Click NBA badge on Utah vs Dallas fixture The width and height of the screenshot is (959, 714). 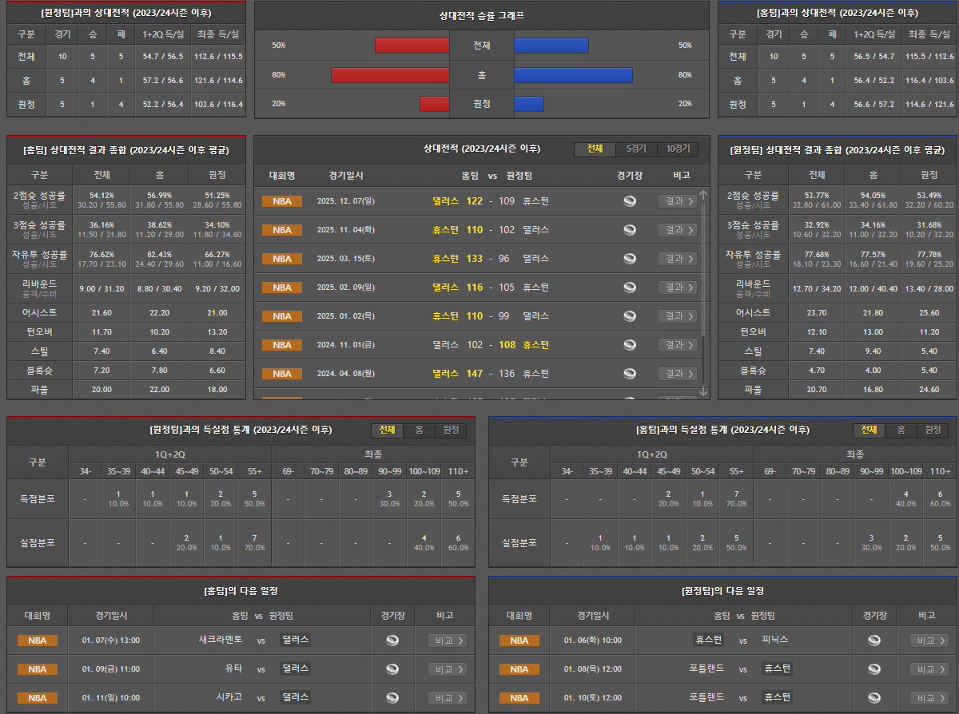point(38,669)
